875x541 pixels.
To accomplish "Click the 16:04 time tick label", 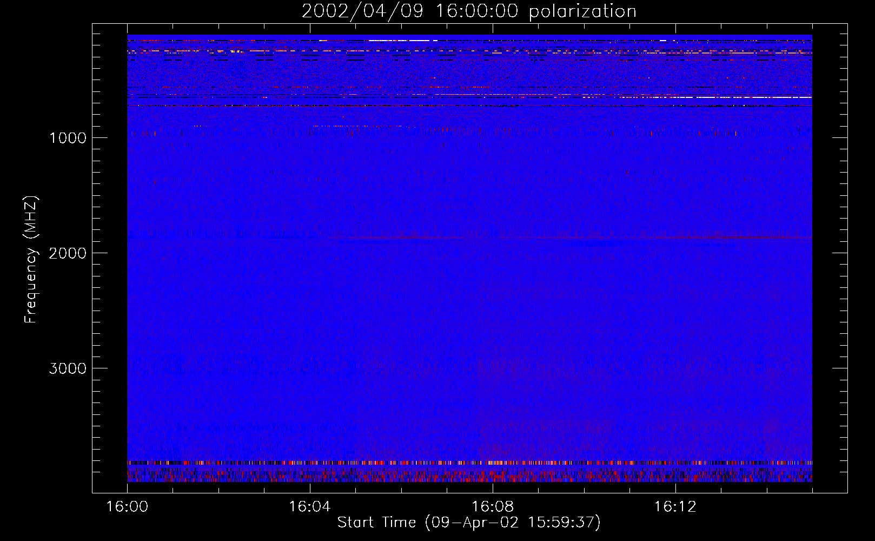I will (310, 507).
